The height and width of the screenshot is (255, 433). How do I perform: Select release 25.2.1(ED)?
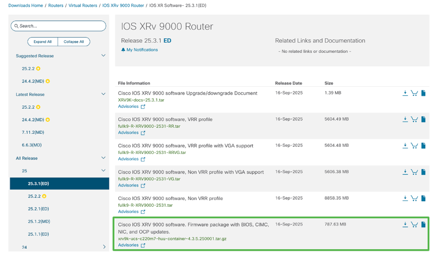click(38, 209)
